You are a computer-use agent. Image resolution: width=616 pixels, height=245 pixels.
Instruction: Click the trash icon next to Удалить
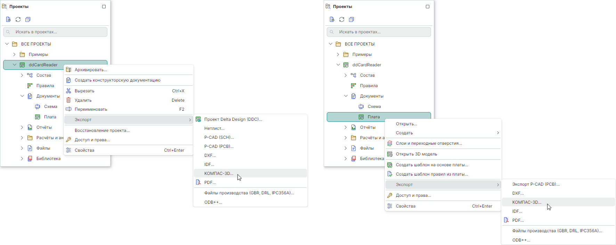(68, 100)
